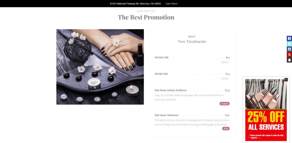
Task: Click the notification bell icon
Action: (289, 60)
